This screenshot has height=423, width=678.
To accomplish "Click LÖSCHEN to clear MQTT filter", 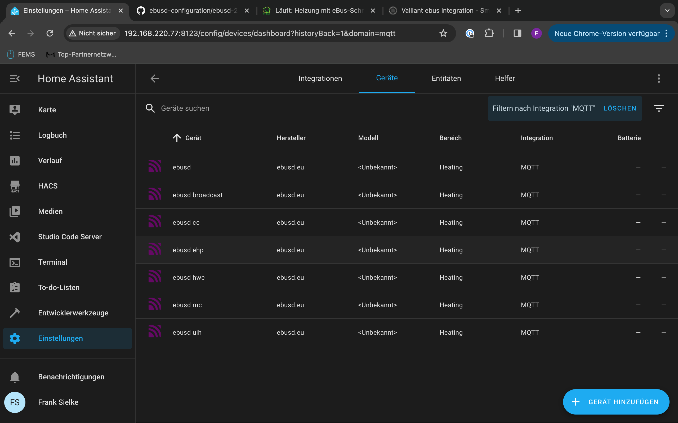I will (620, 108).
